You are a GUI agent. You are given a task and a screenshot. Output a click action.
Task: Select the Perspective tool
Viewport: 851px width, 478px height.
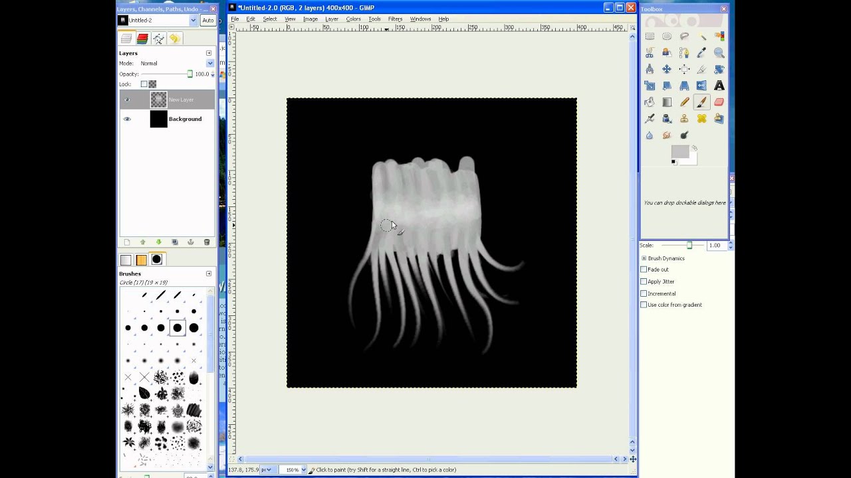click(684, 86)
